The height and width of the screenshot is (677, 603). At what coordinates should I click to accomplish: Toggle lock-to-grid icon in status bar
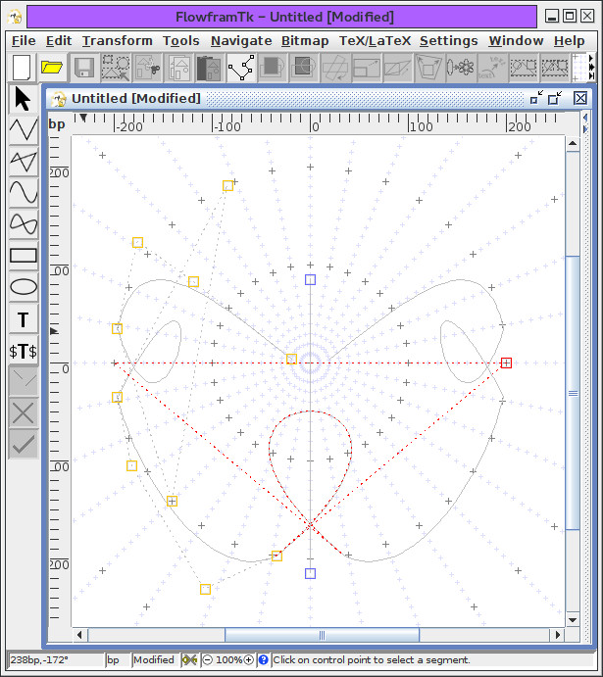189,659
